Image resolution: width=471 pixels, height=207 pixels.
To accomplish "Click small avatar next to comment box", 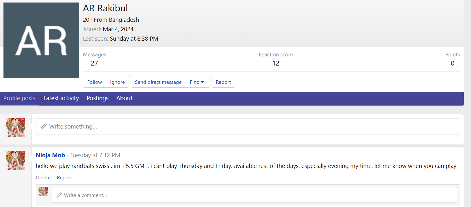I will (x=43, y=192).
